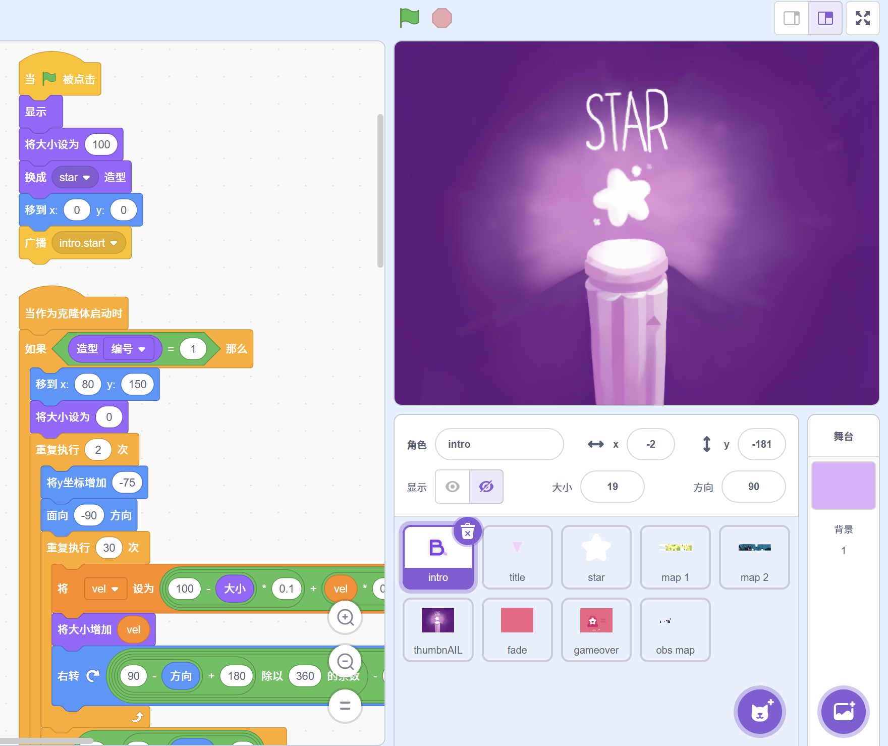888x746 pixels.
Task: Switch to small stage layout
Action: (x=791, y=18)
